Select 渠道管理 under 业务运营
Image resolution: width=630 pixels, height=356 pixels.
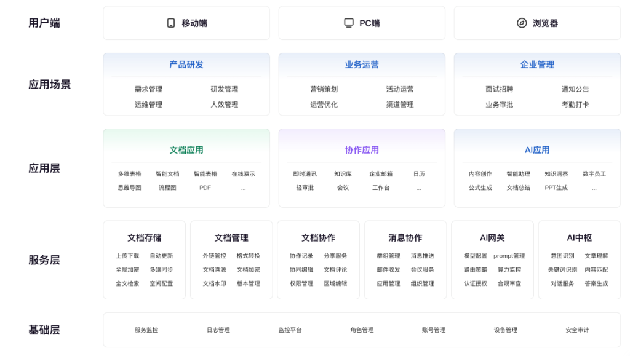point(400,105)
